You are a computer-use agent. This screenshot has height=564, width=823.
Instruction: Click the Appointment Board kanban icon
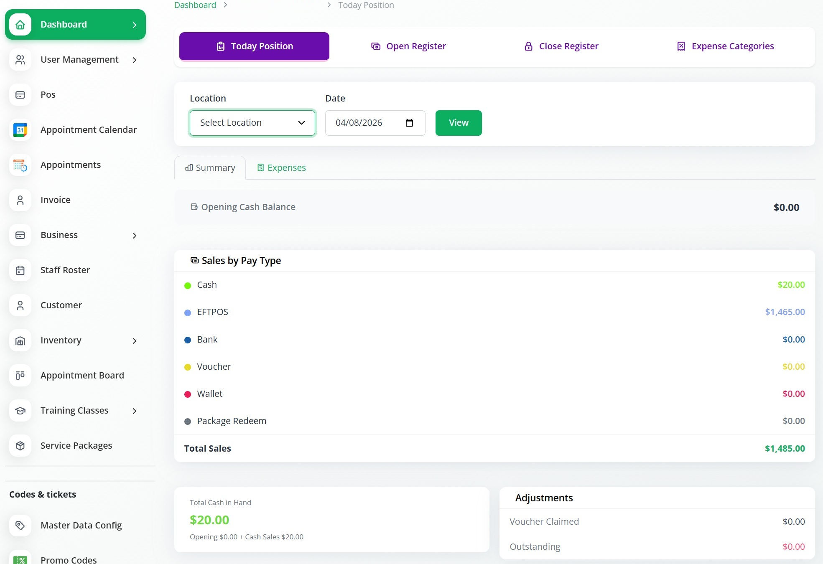click(20, 376)
